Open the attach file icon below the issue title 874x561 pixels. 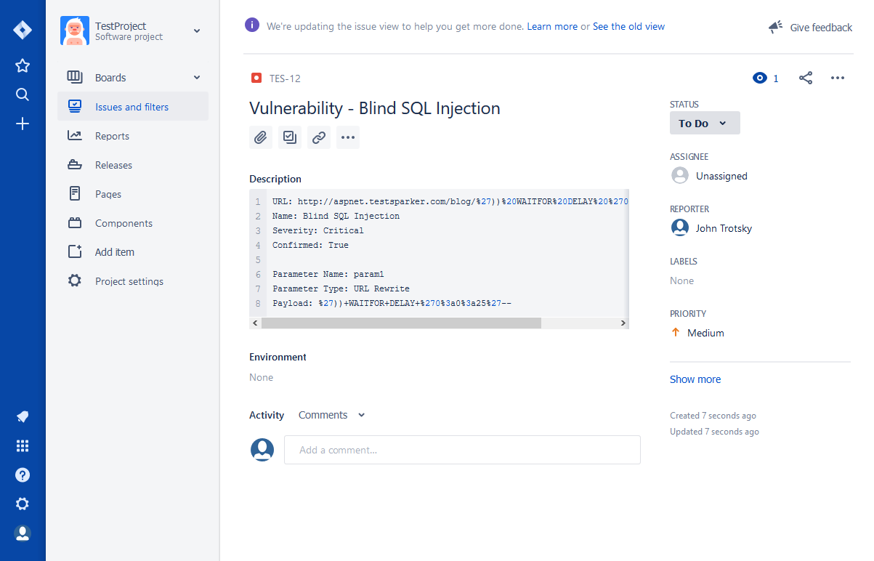[261, 137]
